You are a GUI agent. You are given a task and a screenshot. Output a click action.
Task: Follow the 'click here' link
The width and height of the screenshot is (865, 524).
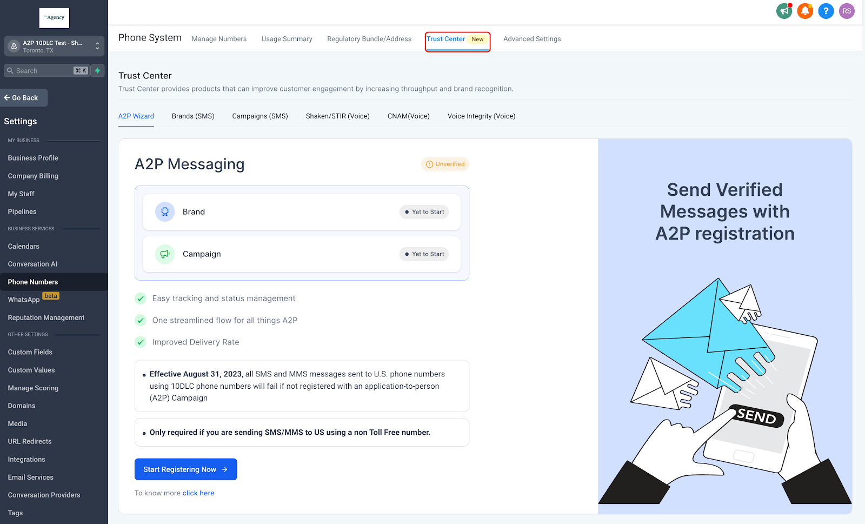coord(198,493)
